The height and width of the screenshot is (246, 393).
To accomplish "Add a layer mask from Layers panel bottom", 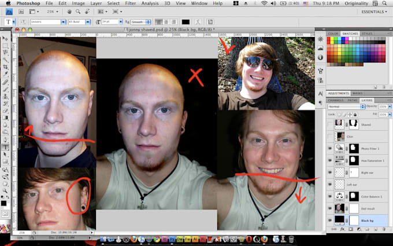I will coord(351,229).
